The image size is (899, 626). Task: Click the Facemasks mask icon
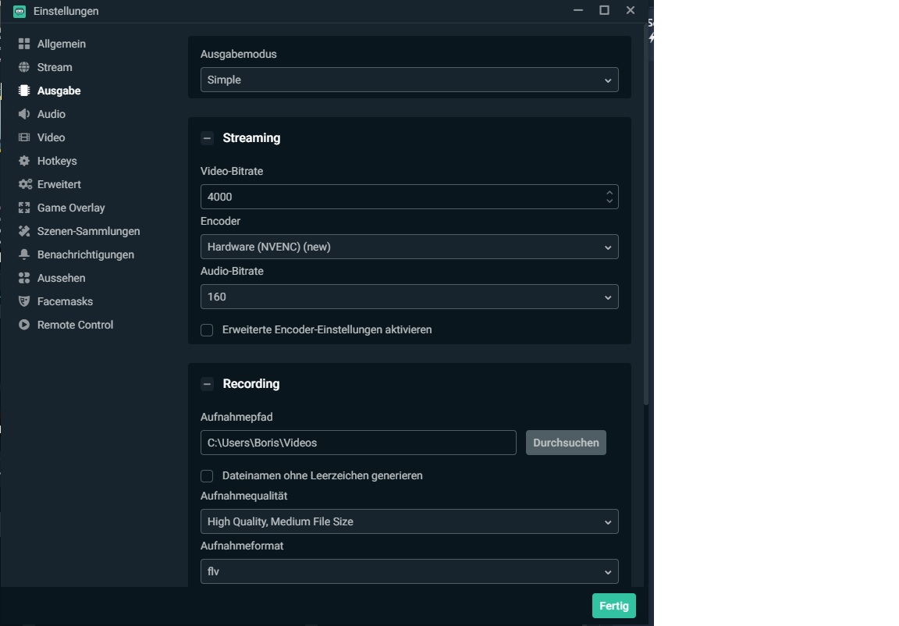click(x=24, y=301)
